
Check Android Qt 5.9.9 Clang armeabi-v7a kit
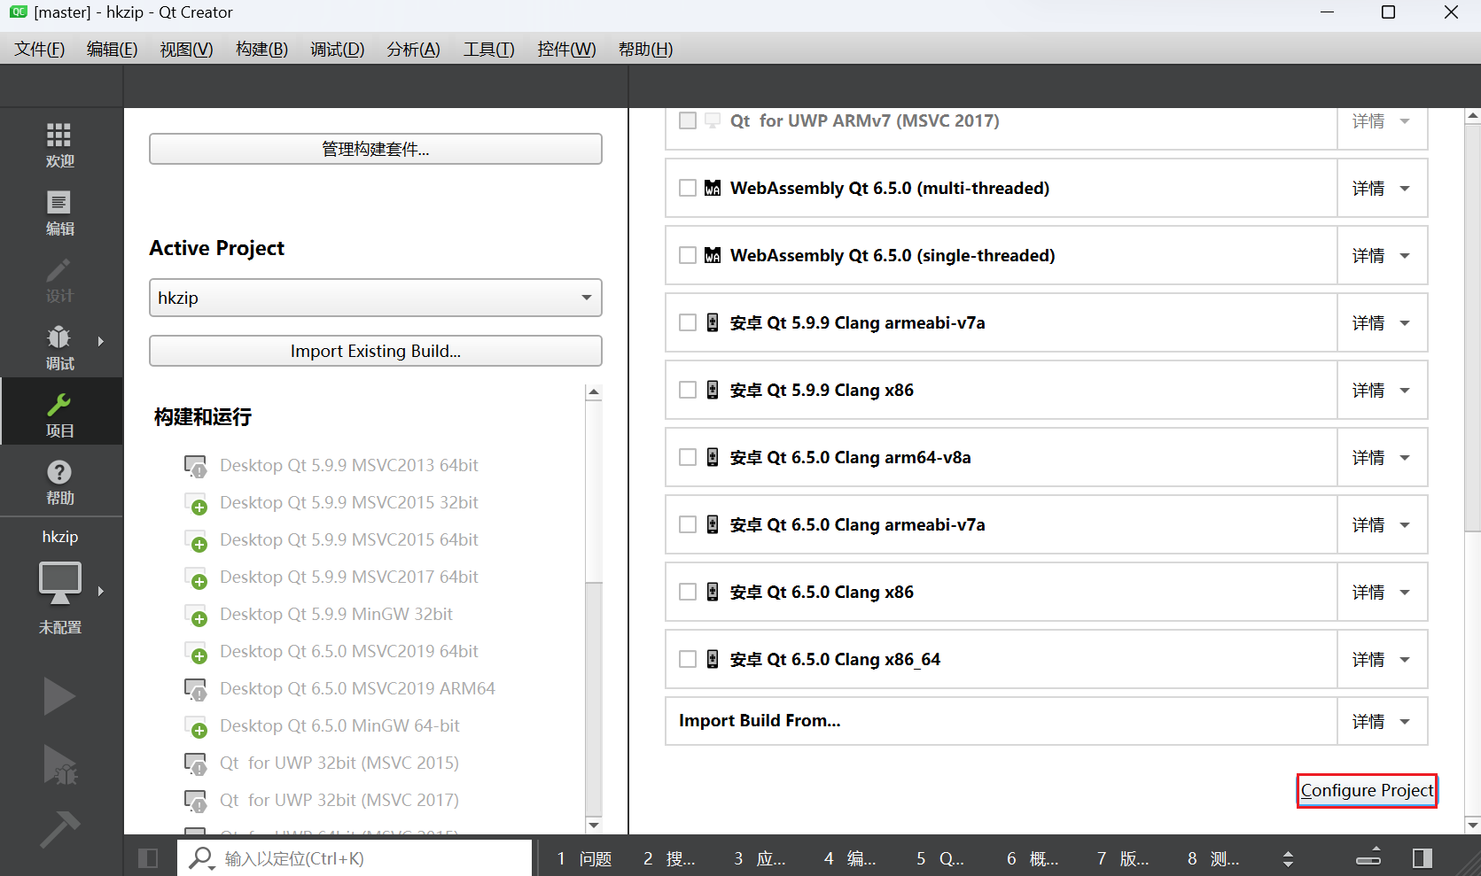click(688, 322)
